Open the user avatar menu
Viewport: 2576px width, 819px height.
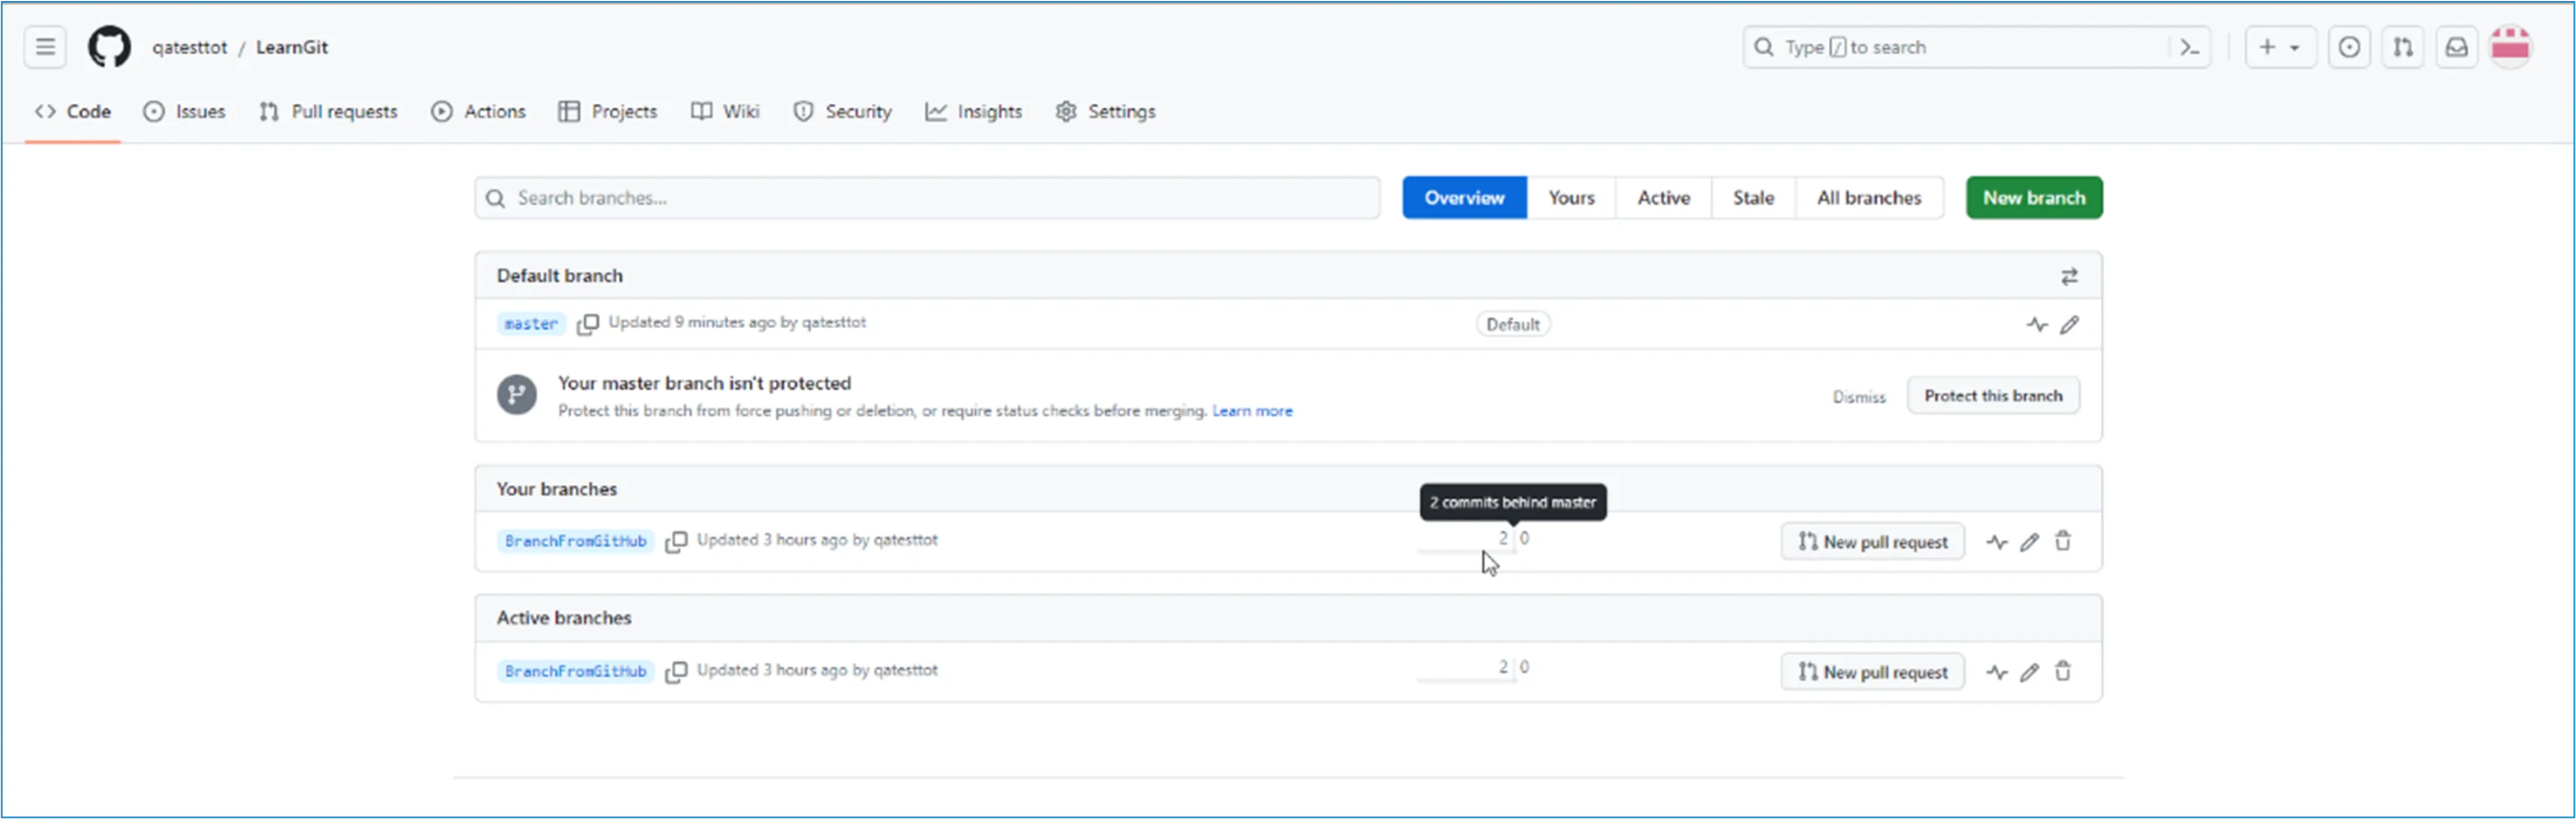click(x=2509, y=47)
